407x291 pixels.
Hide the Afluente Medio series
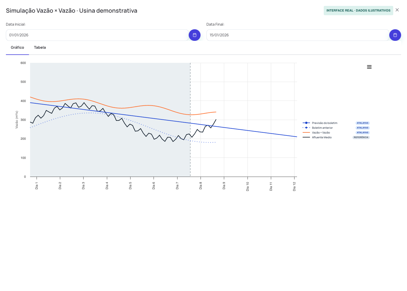[x=322, y=137]
